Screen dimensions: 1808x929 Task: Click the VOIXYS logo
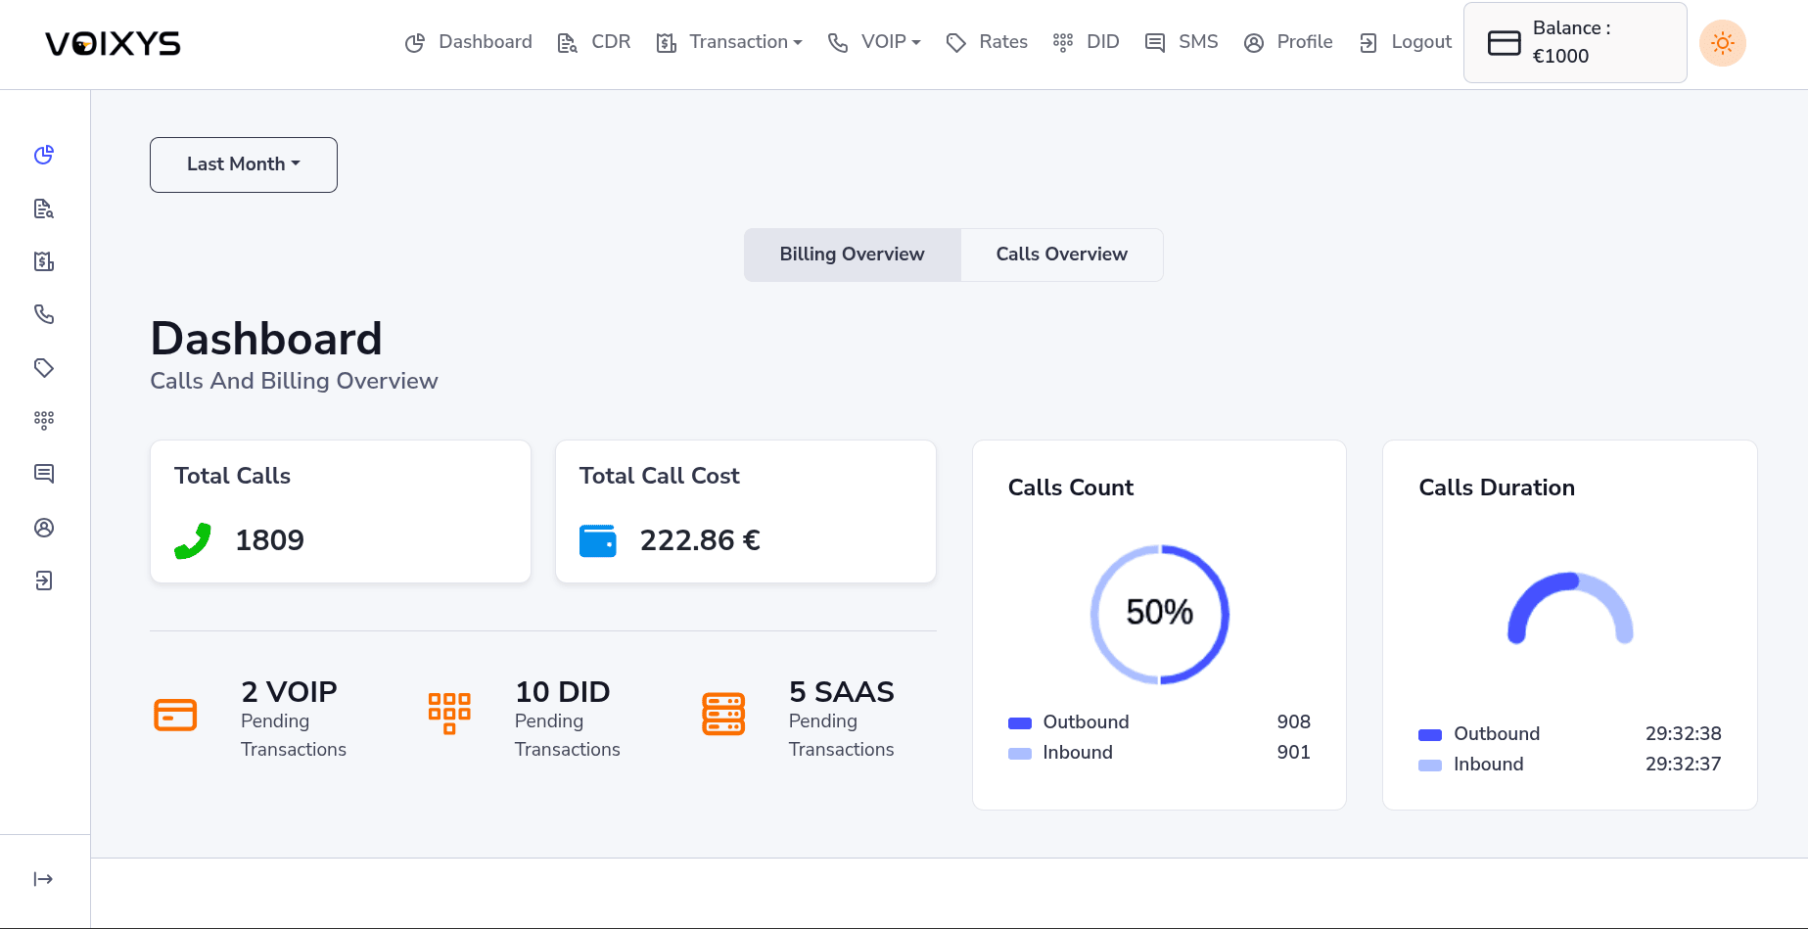[113, 43]
